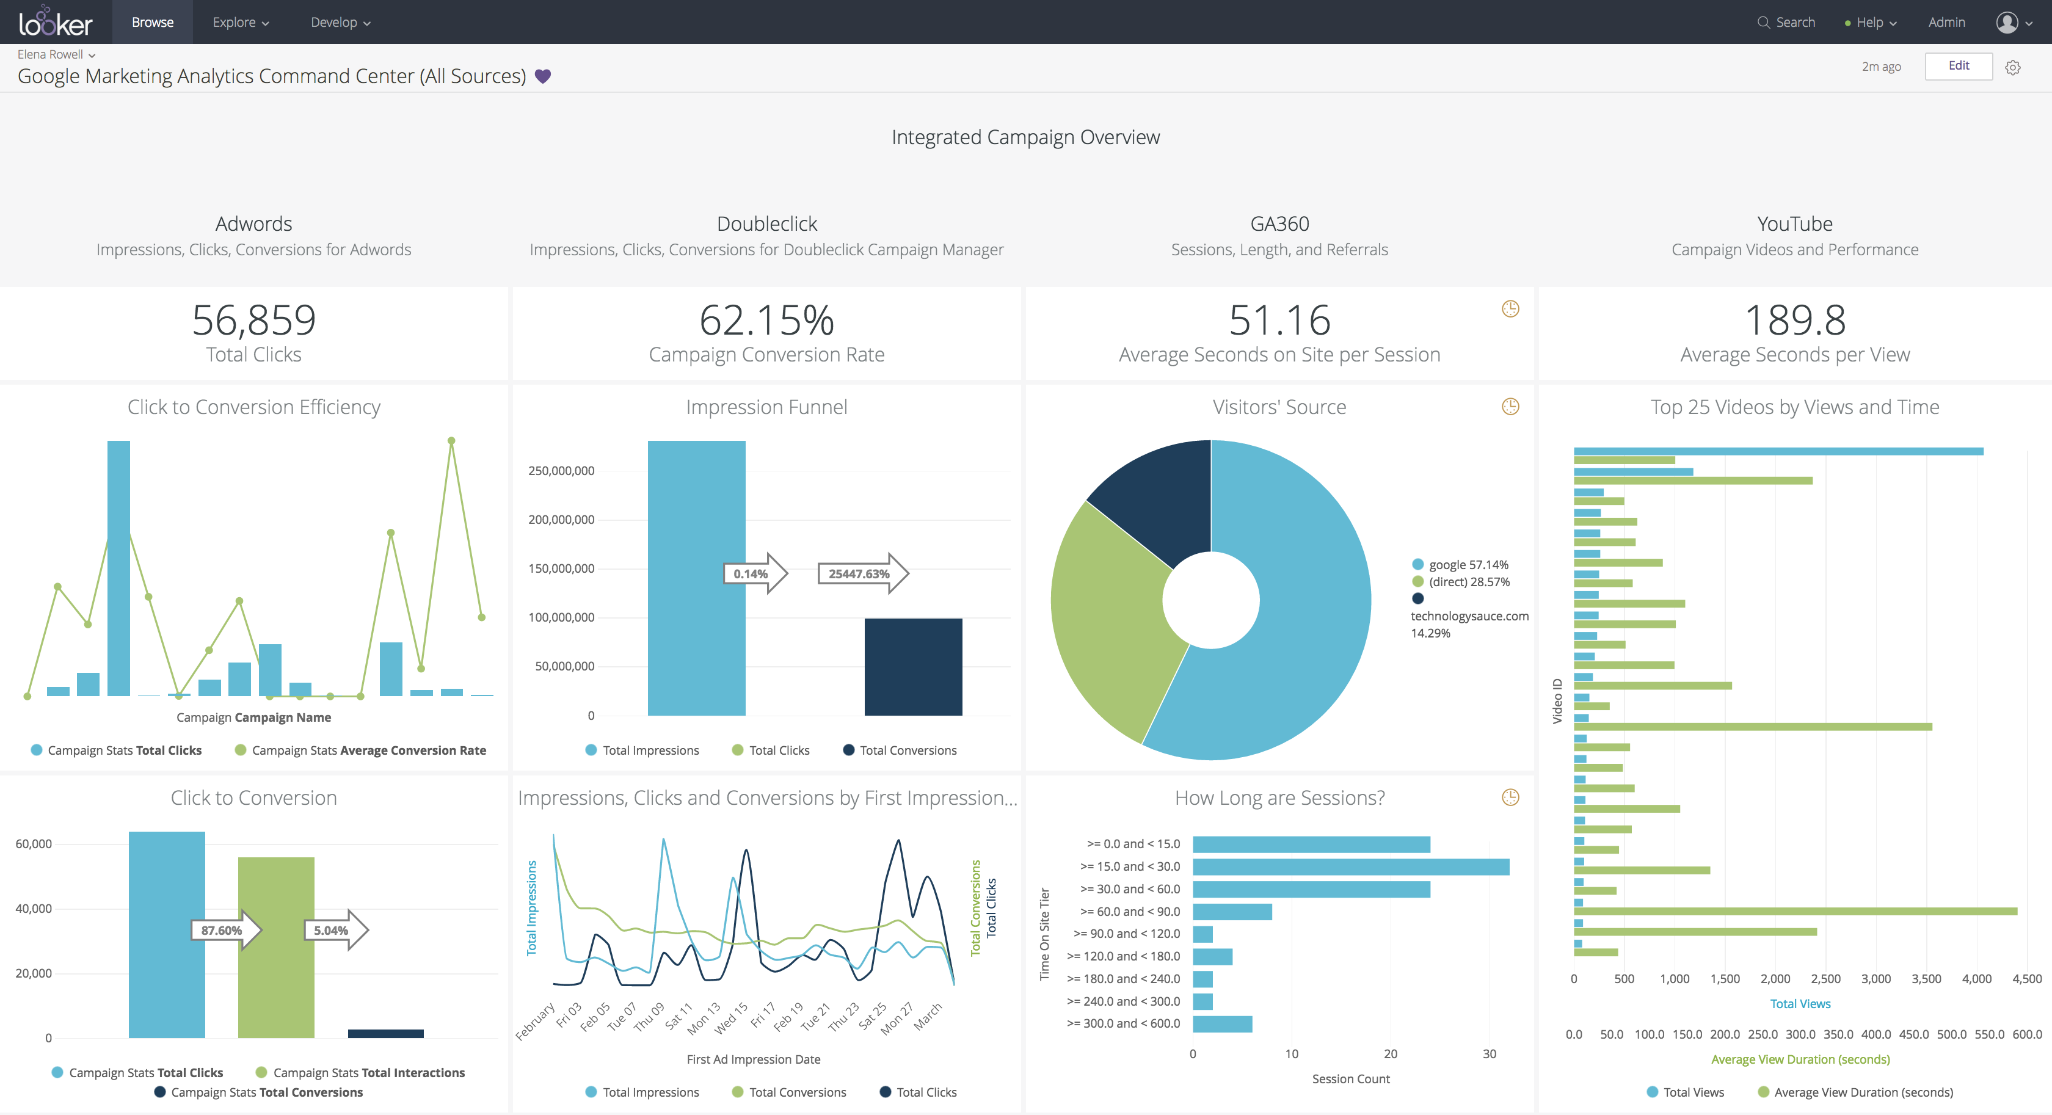This screenshot has width=2052, height=1115.
Task: Open dashboard settings gear icon
Action: coord(2013,68)
